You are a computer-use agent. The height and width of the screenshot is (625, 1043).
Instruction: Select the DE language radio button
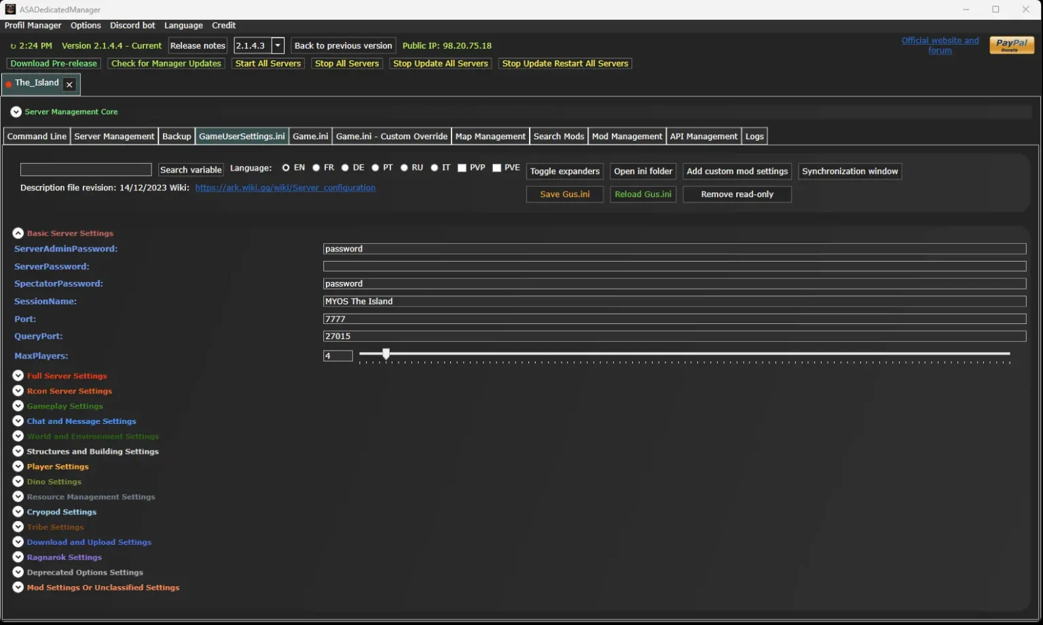(345, 168)
